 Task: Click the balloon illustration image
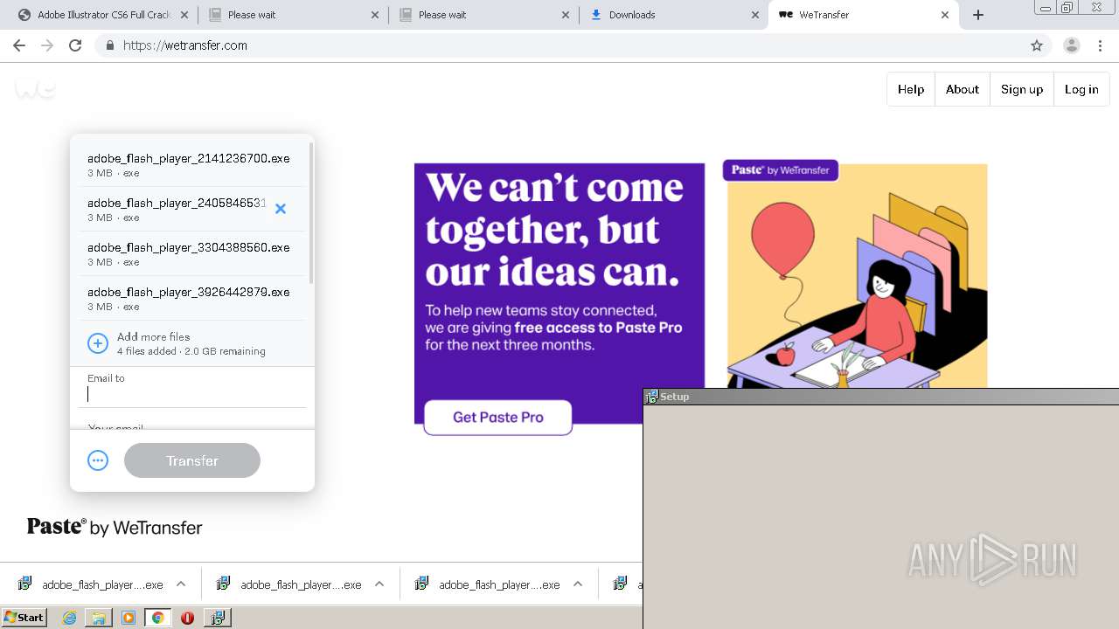coord(857,276)
